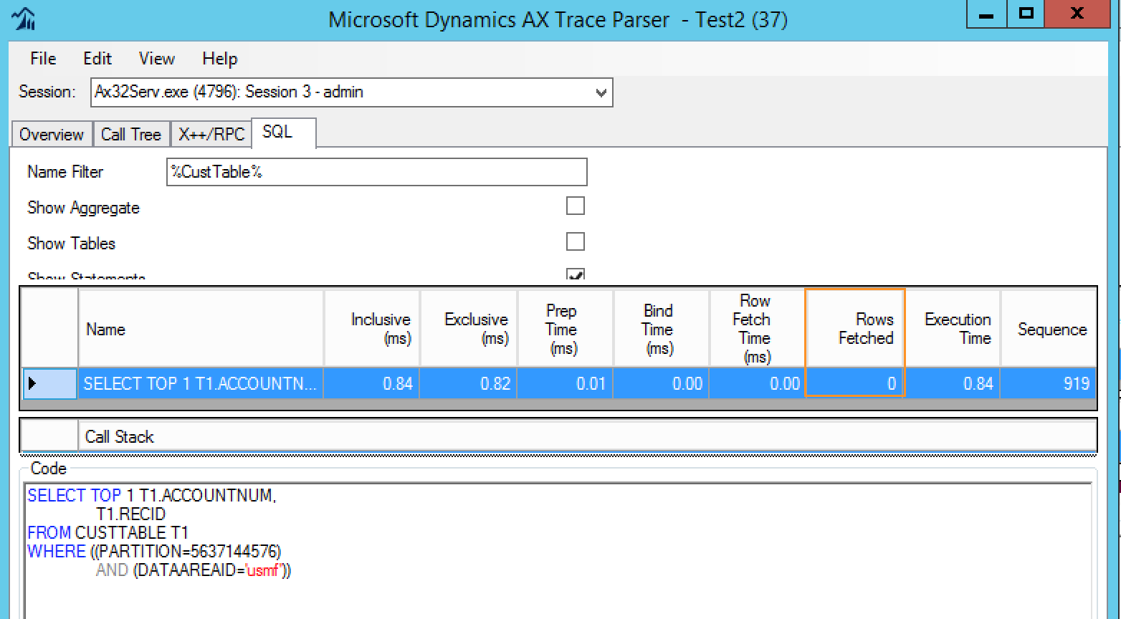The width and height of the screenshot is (1121, 619).
Task: Minimize the Trace Parser window
Action: click(987, 14)
